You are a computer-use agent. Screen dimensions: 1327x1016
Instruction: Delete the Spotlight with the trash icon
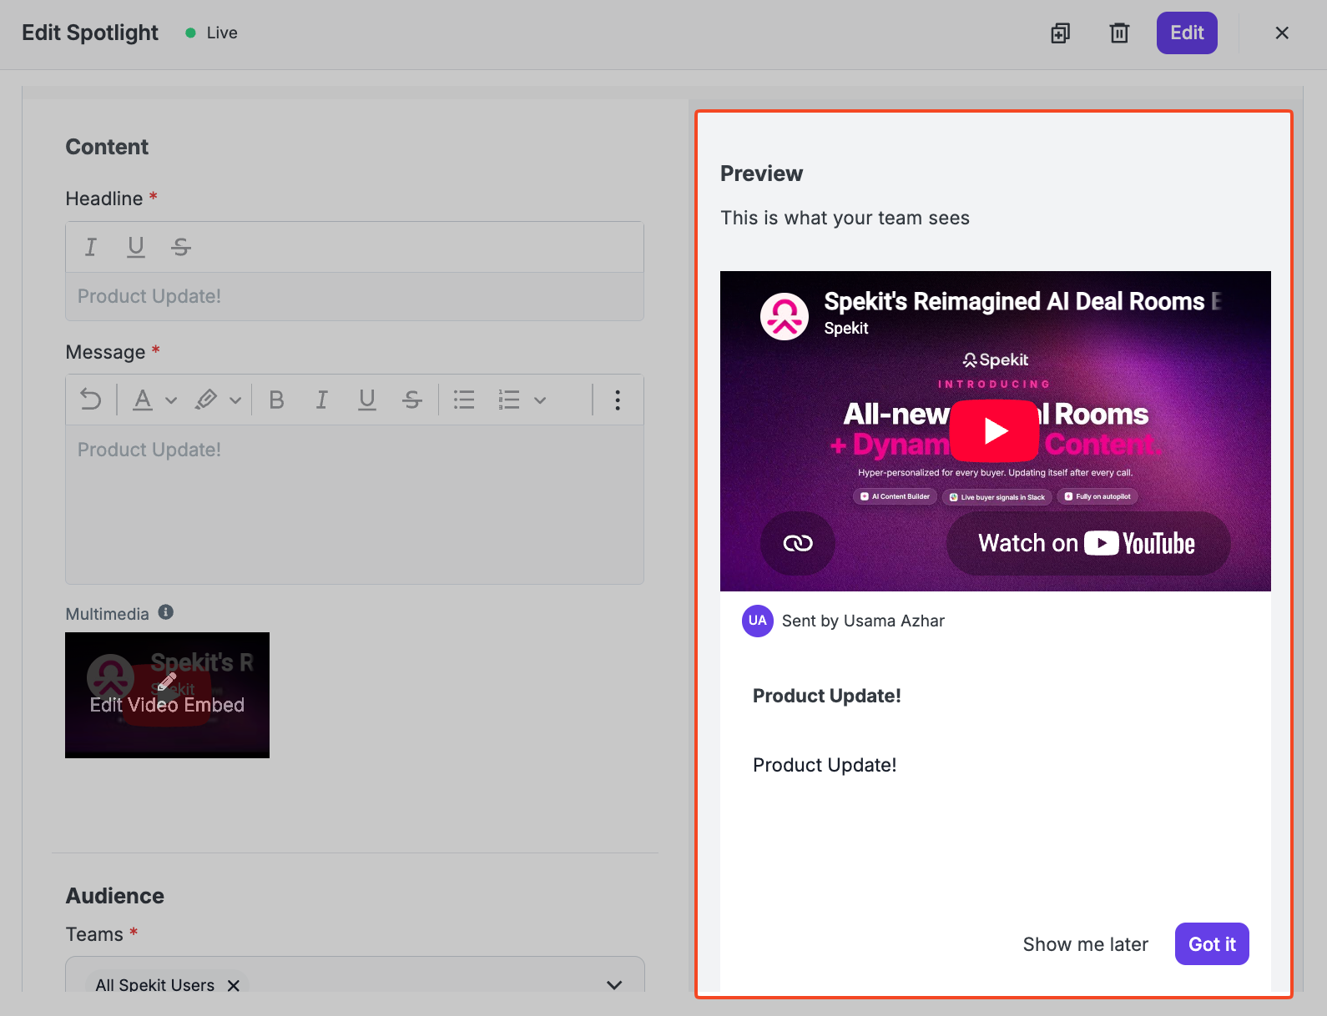pos(1119,33)
